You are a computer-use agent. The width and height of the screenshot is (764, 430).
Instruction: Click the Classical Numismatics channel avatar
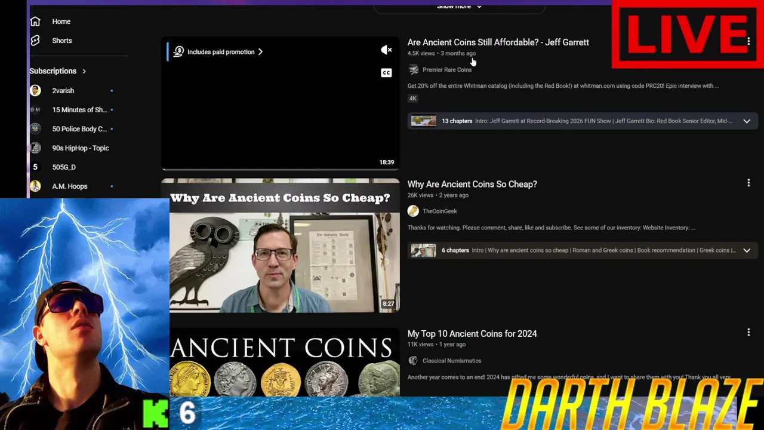[413, 361]
